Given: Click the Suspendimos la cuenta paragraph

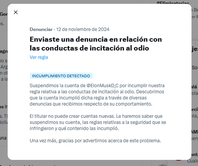Looking at the screenshot, I should point(97,95).
